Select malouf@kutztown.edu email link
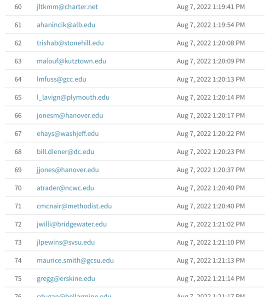 (x=71, y=61)
